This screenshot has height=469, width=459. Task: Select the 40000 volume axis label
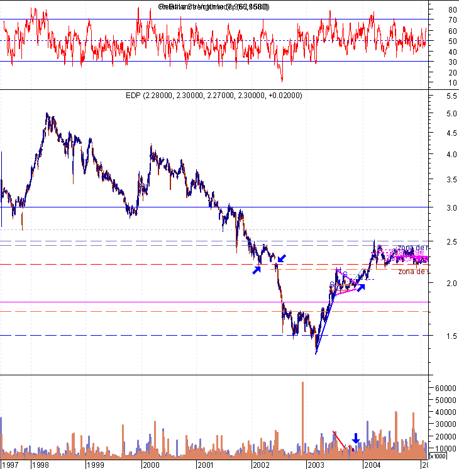click(446, 412)
